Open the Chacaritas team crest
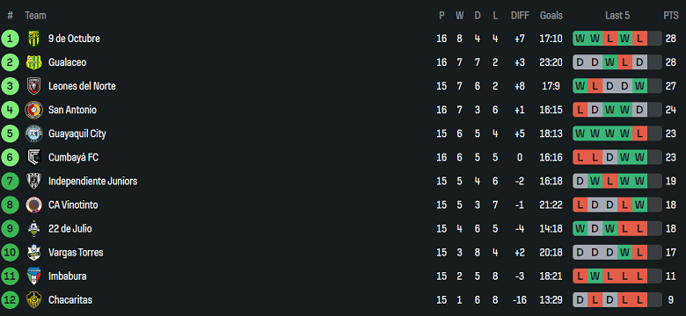 tap(33, 300)
